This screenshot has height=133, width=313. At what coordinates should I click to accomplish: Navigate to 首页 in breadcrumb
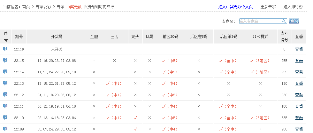[x=26, y=7]
